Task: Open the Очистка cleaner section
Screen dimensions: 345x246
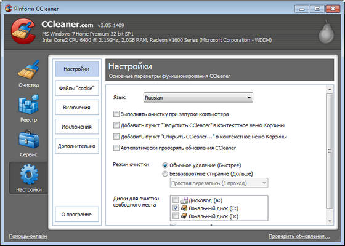Action: (29, 74)
